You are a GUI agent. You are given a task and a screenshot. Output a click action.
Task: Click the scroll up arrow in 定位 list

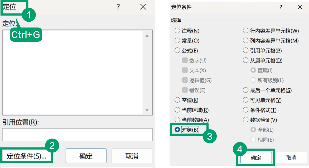(x=147, y=36)
